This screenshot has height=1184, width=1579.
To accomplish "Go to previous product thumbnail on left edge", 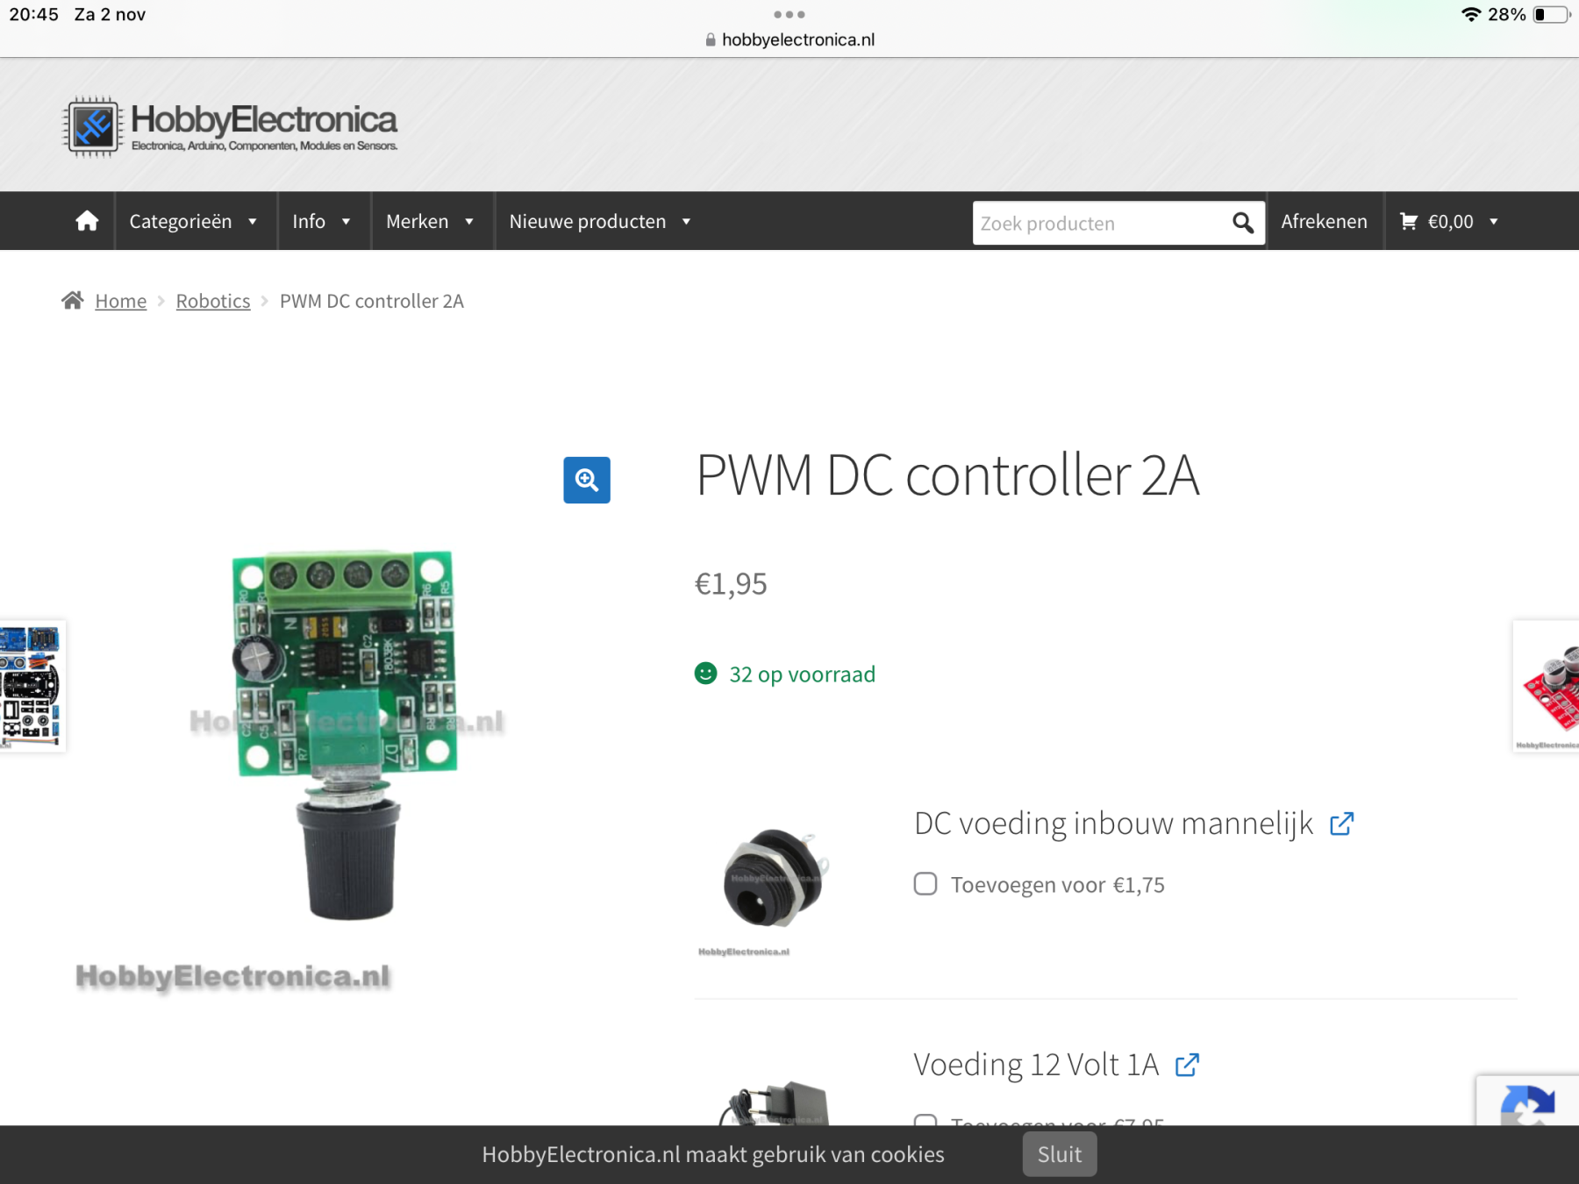I will pos(32,686).
